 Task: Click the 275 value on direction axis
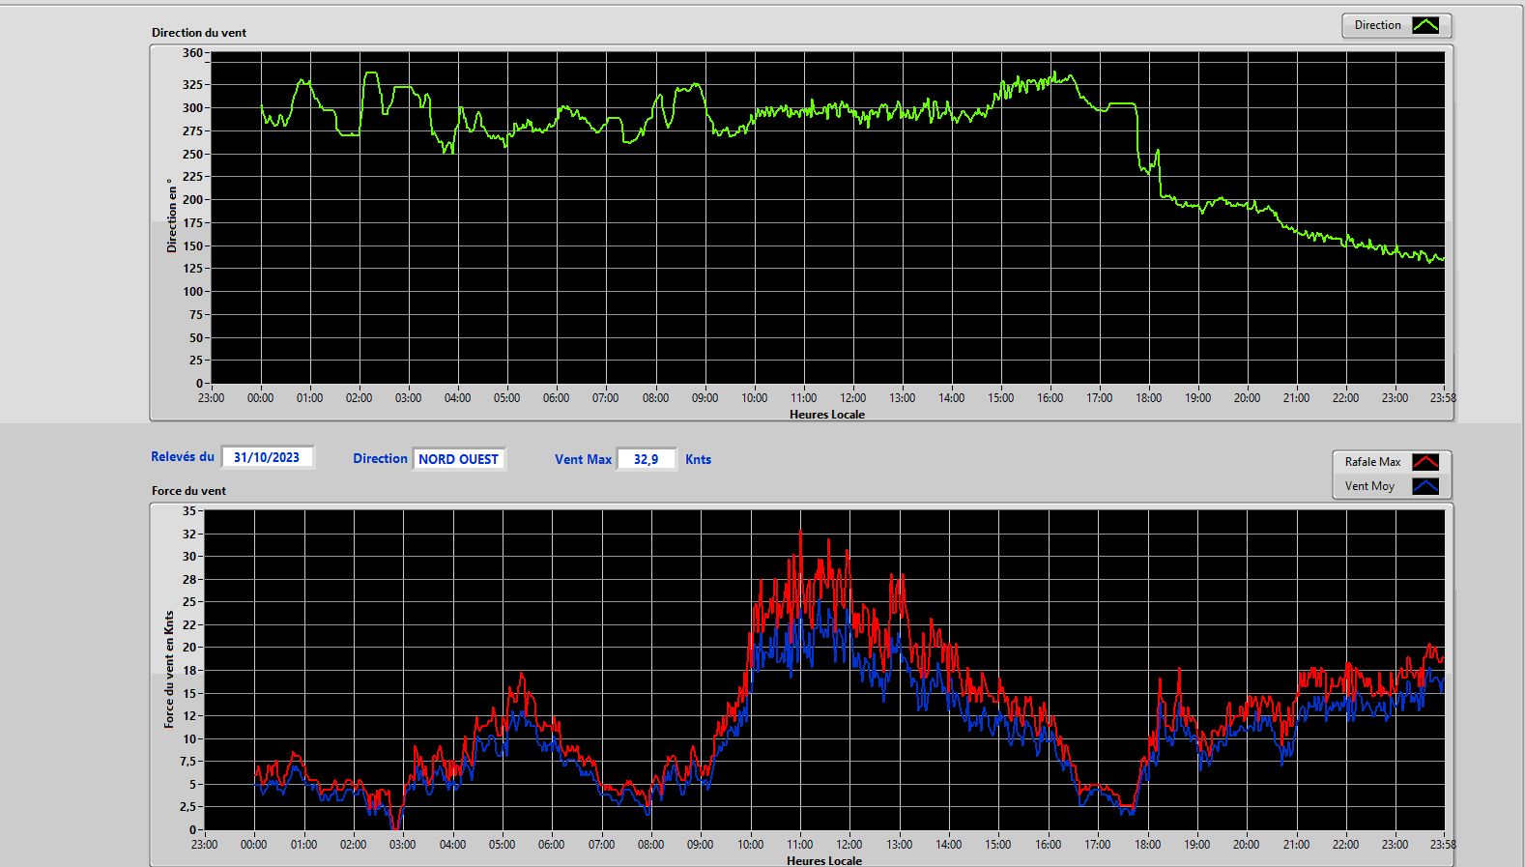tap(192, 130)
